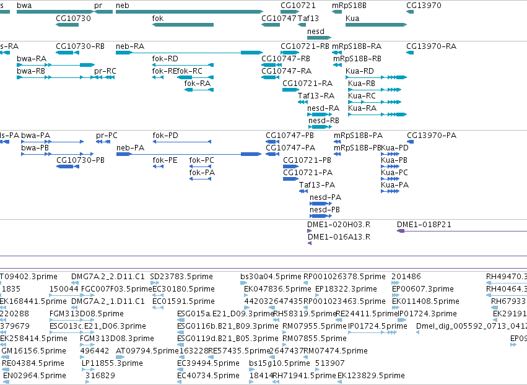Click the 'CG13970-RA' transcript label
Image resolution: width=527 pixels, height=385 pixels.
click(431, 46)
